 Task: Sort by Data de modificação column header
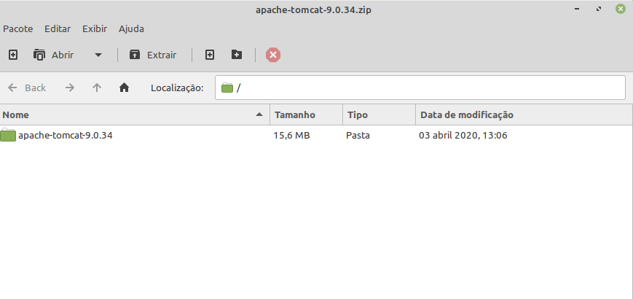pos(524,114)
